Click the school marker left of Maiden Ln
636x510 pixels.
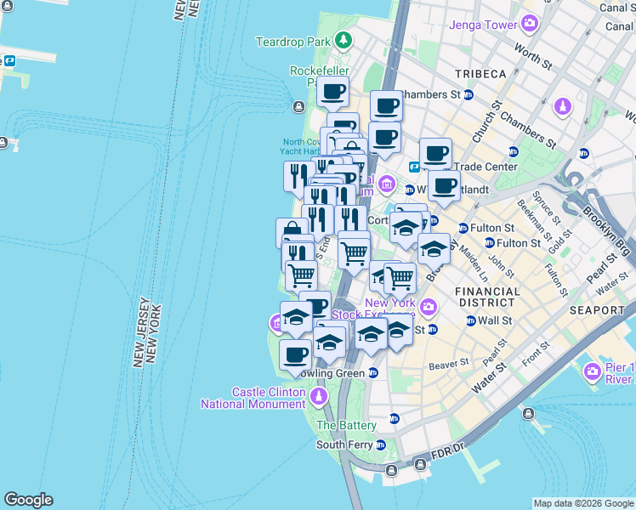click(434, 250)
